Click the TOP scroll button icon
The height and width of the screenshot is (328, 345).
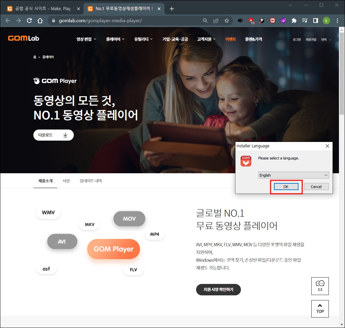click(320, 308)
